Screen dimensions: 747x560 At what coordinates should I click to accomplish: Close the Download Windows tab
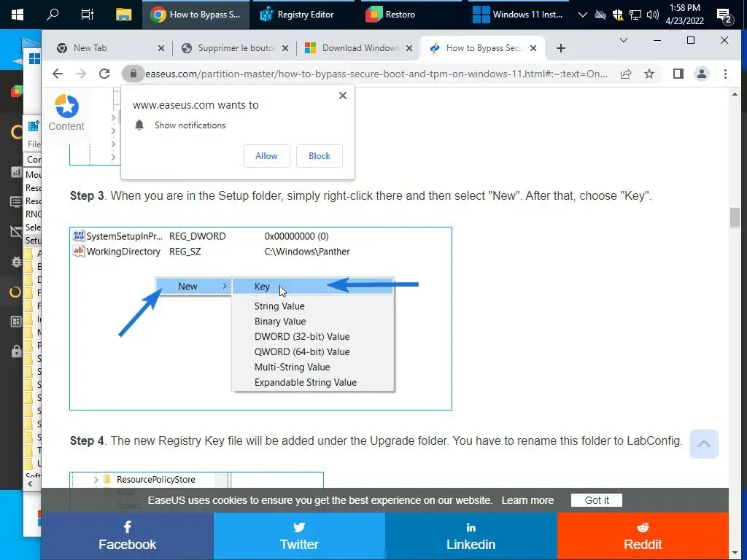(409, 48)
